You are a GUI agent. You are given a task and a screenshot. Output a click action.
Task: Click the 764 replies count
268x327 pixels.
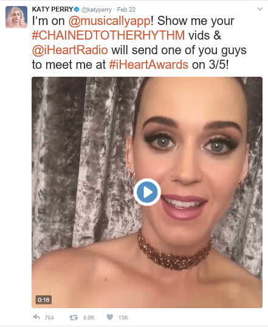[x=49, y=318]
